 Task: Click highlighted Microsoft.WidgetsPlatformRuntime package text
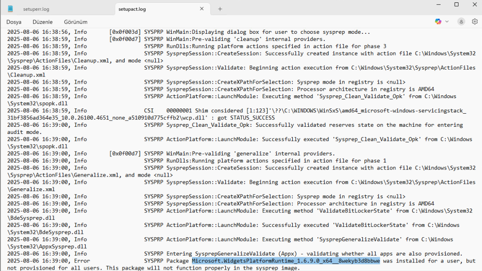[x=285, y=261]
